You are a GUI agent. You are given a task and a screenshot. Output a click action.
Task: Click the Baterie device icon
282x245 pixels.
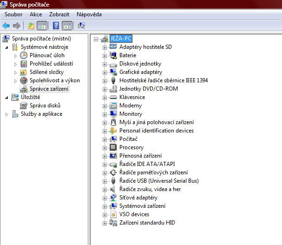[113, 55]
